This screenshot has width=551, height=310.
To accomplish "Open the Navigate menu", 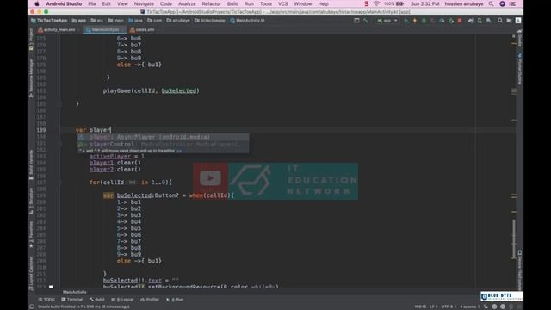I will (144, 3).
